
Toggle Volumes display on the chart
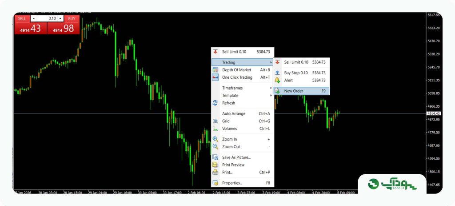[243, 129]
